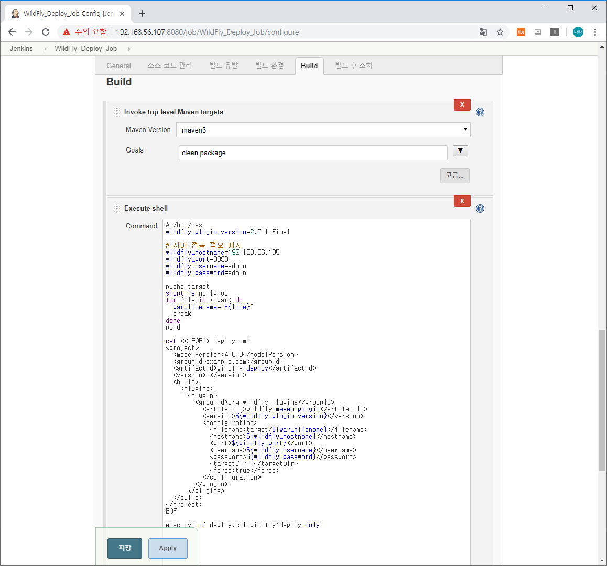Open help for Invoke top-level Maven targets
This screenshot has height=566, width=607.
(480, 112)
